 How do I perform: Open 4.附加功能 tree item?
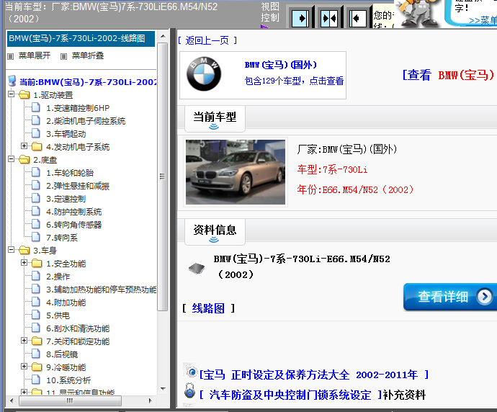coord(66,303)
